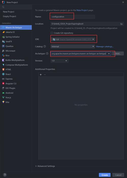This screenshot has height=178, width=127.
Task: Click the Micronaut icon
Action: (3, 51)
